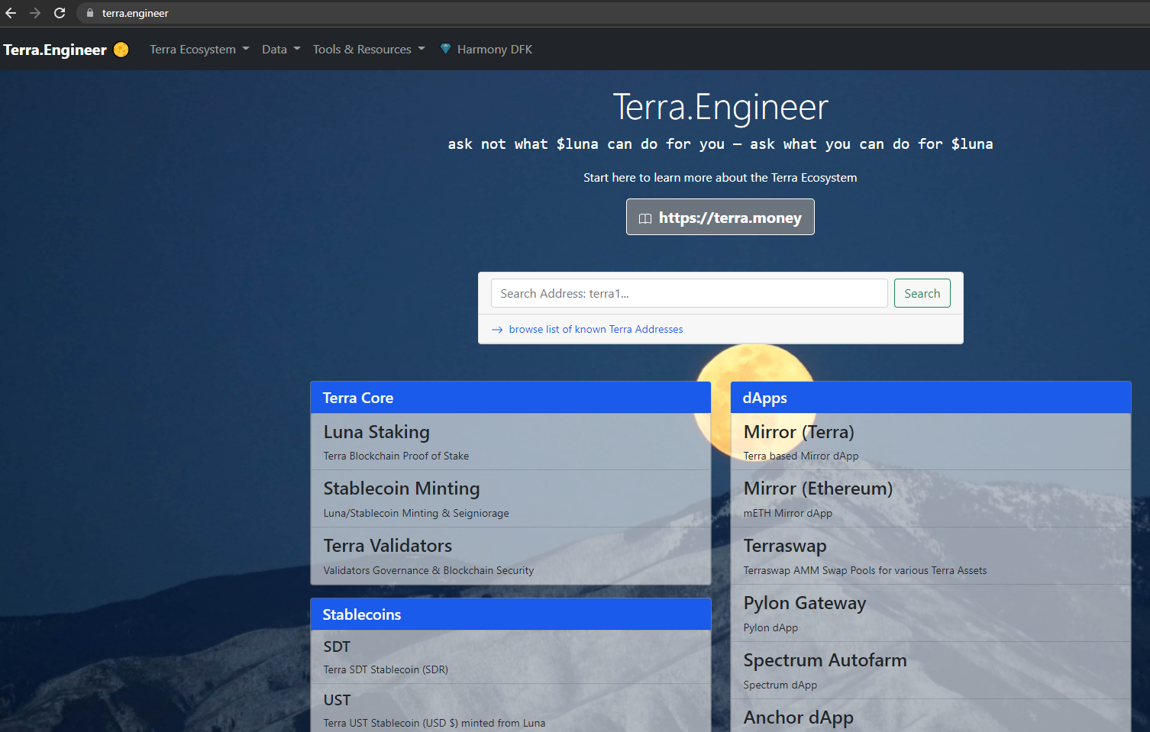Open the Data dropdown menu
This screenshot has width=1150, height=732.
(x=281, y=49)
